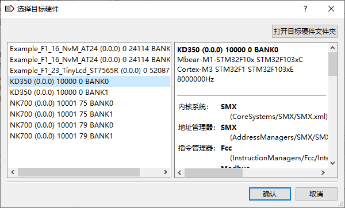Click the dialog title bar app icon
This screenshot has width=345, height=208.
point(9,9)
